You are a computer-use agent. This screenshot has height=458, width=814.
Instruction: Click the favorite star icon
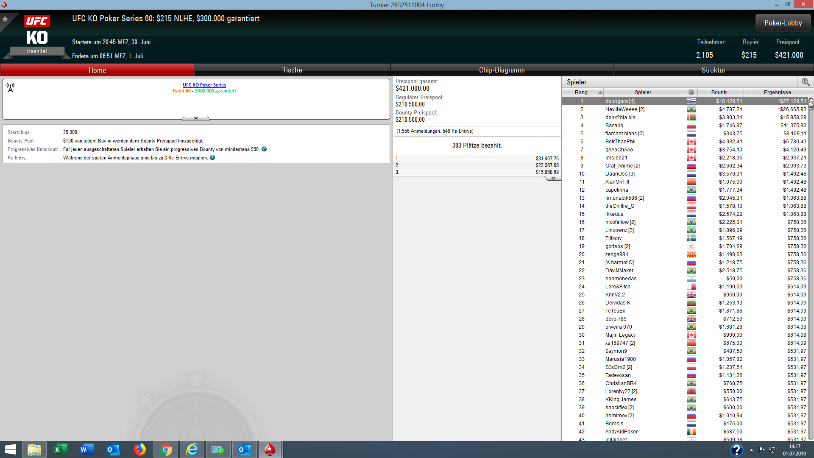click(x=5, y=19)
